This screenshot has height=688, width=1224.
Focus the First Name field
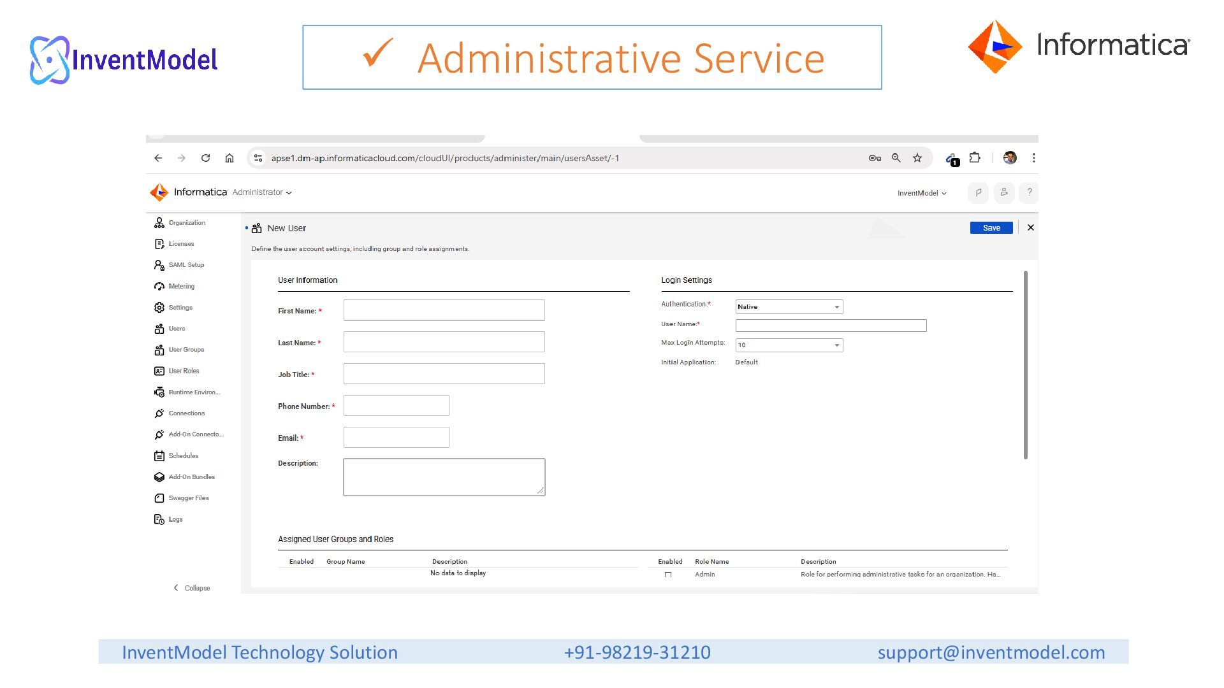[444, 310]
